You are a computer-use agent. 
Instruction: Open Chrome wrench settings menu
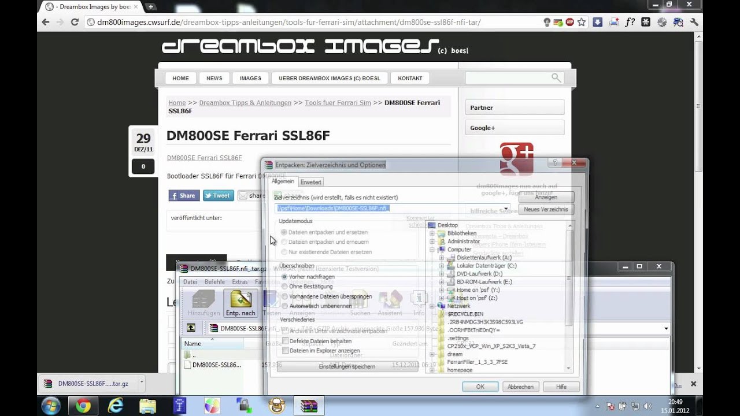(694, 22)
